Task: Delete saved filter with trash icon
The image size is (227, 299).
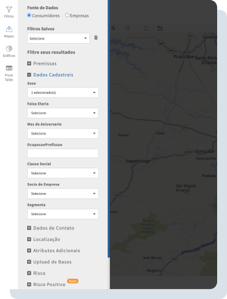Action: point(96,38)
